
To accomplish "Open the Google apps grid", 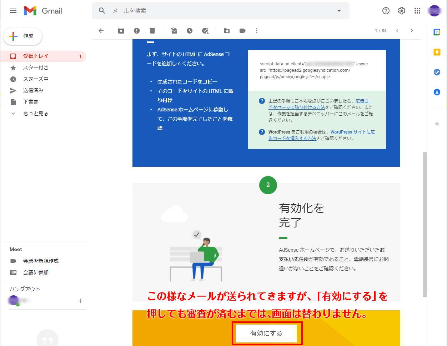I will [x=417, y=11].
